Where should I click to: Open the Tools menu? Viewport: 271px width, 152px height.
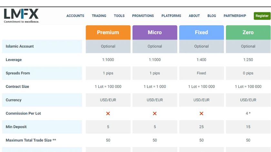coord(119,16)
